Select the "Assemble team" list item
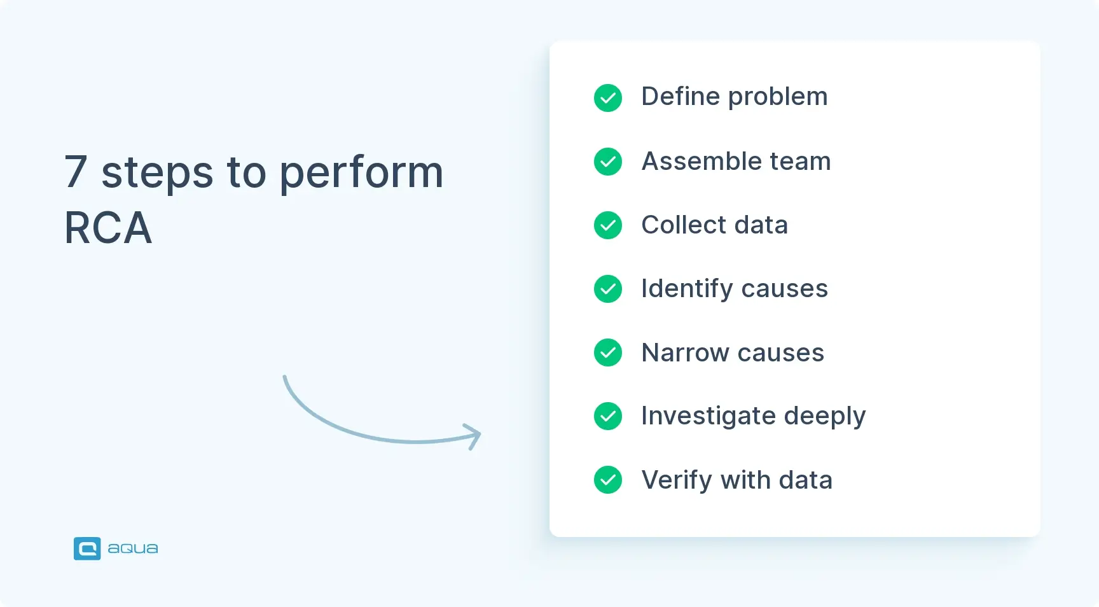The width and height of the screenshot is (1099, 607). tap(736, 162)
